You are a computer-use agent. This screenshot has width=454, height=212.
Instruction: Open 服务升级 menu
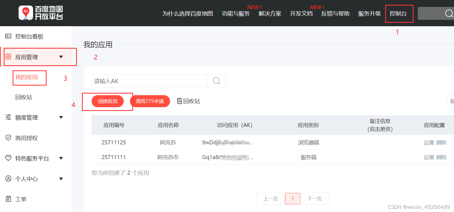click(369, 14)
